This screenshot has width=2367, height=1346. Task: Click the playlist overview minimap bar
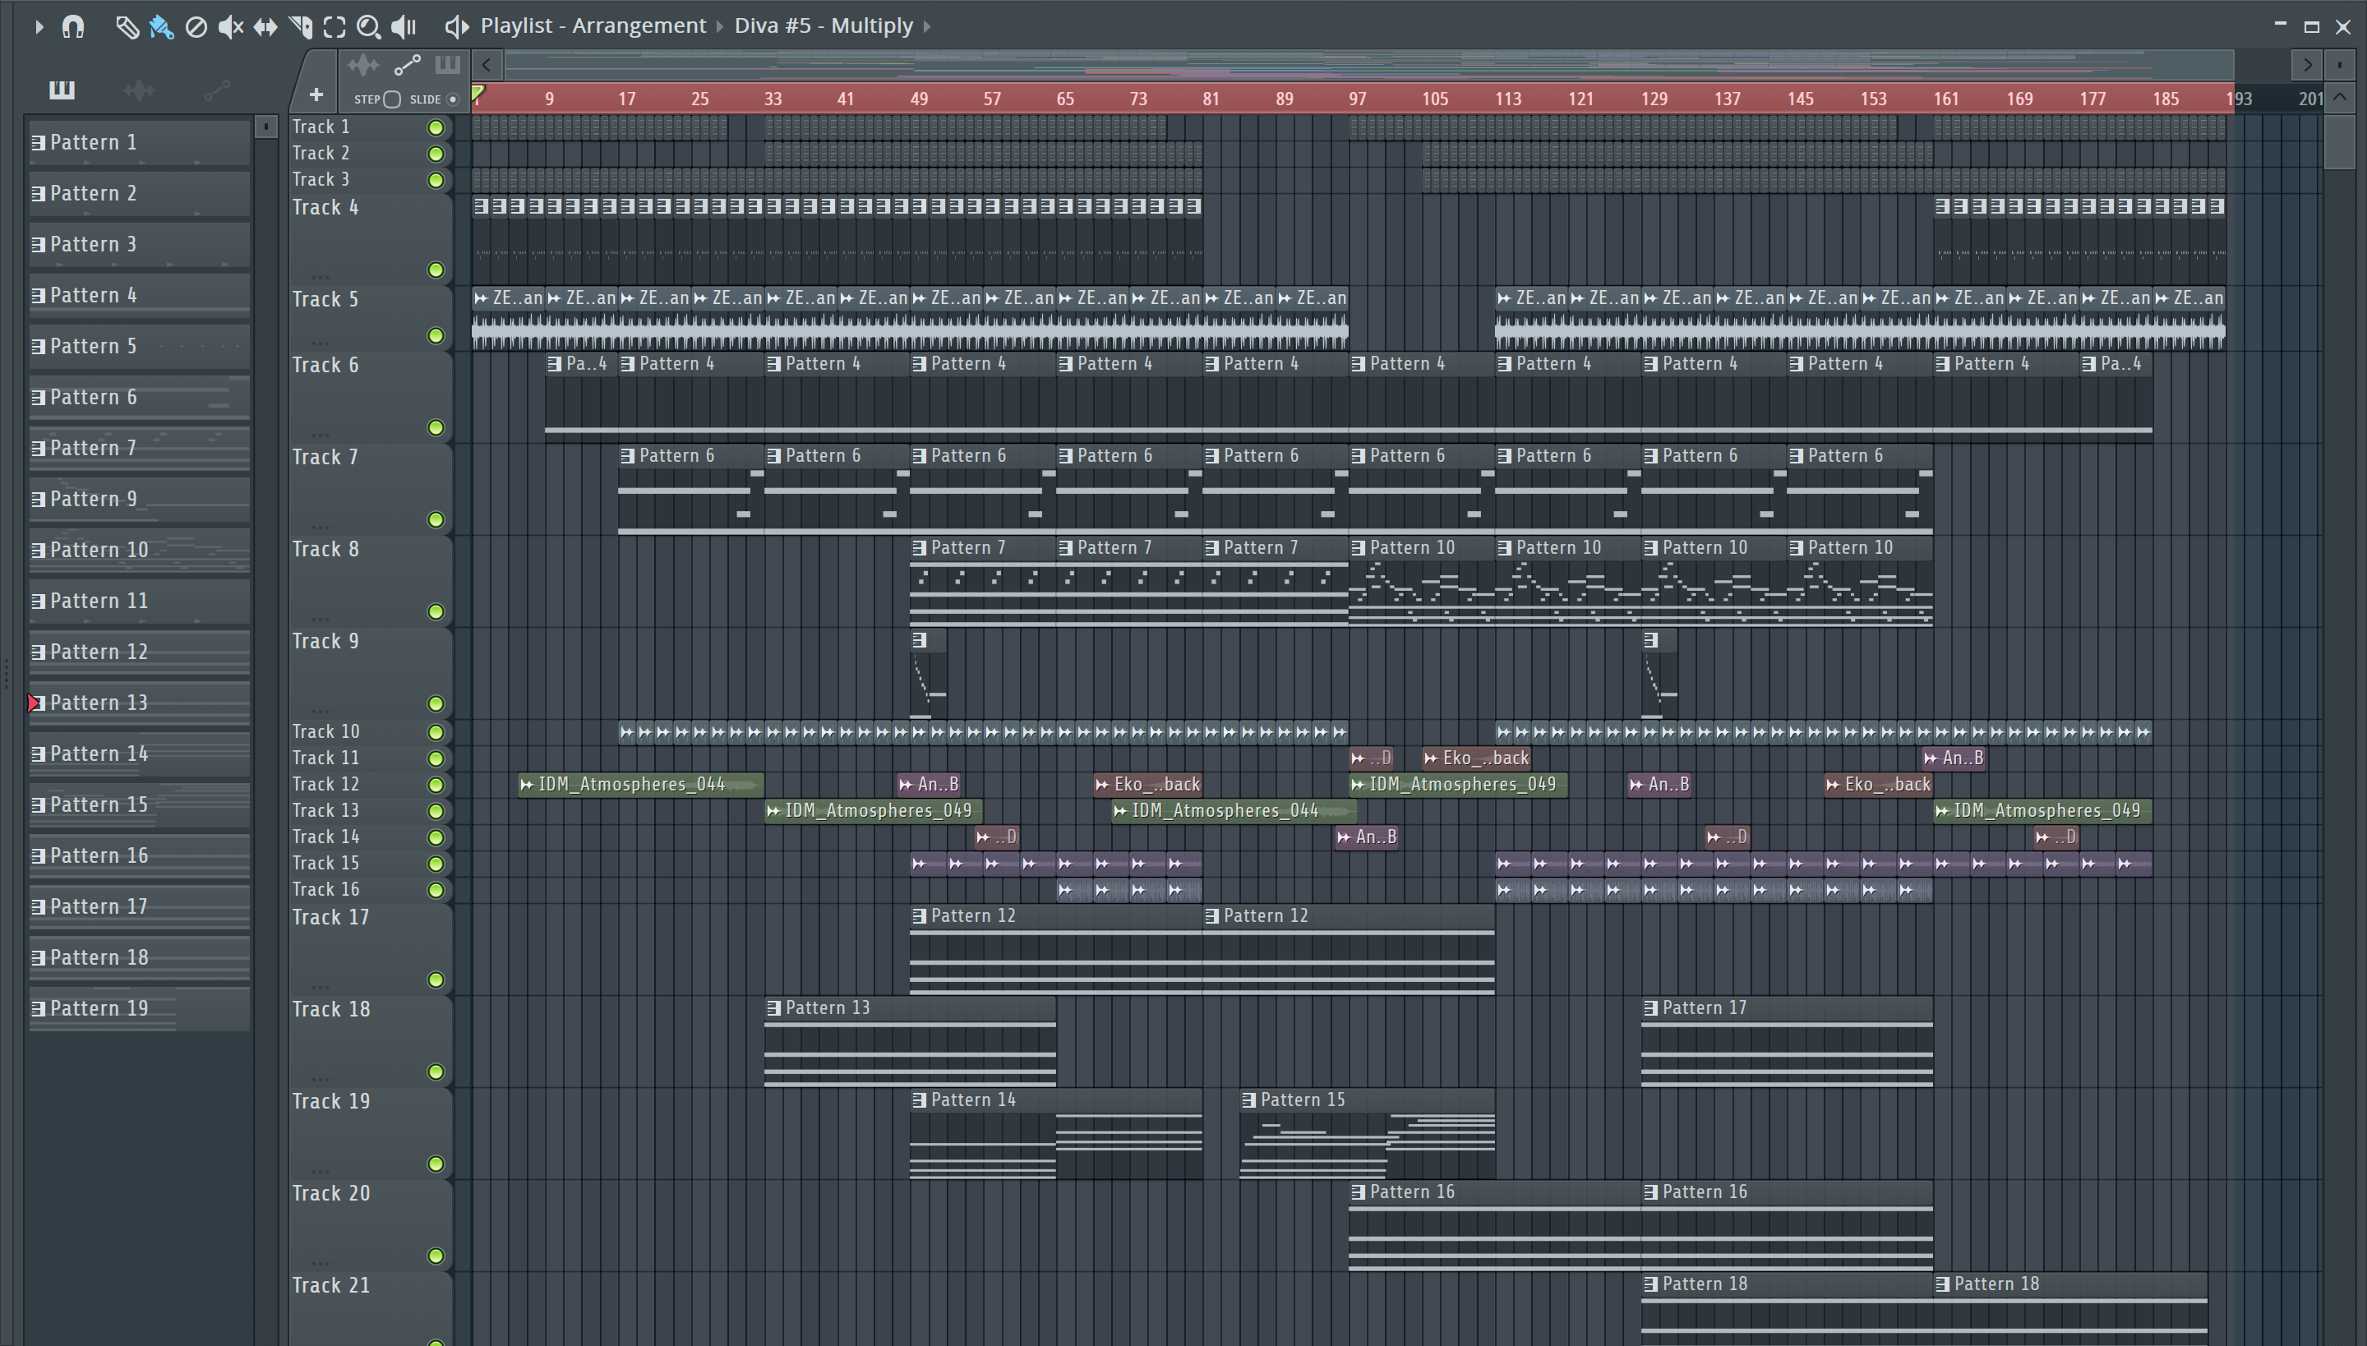(x=1368, y=65)
